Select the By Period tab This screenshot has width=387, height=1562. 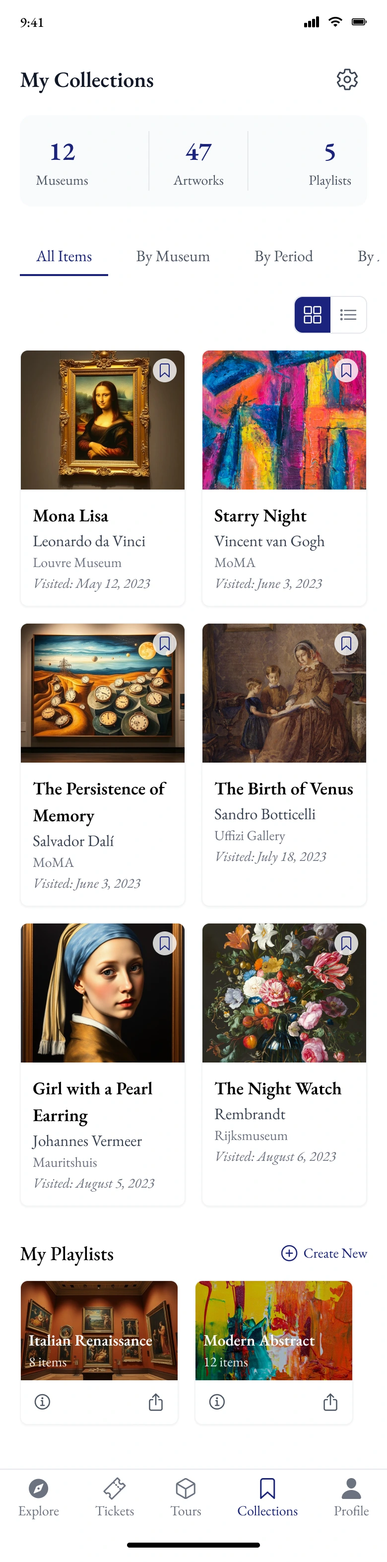(283, 257)
